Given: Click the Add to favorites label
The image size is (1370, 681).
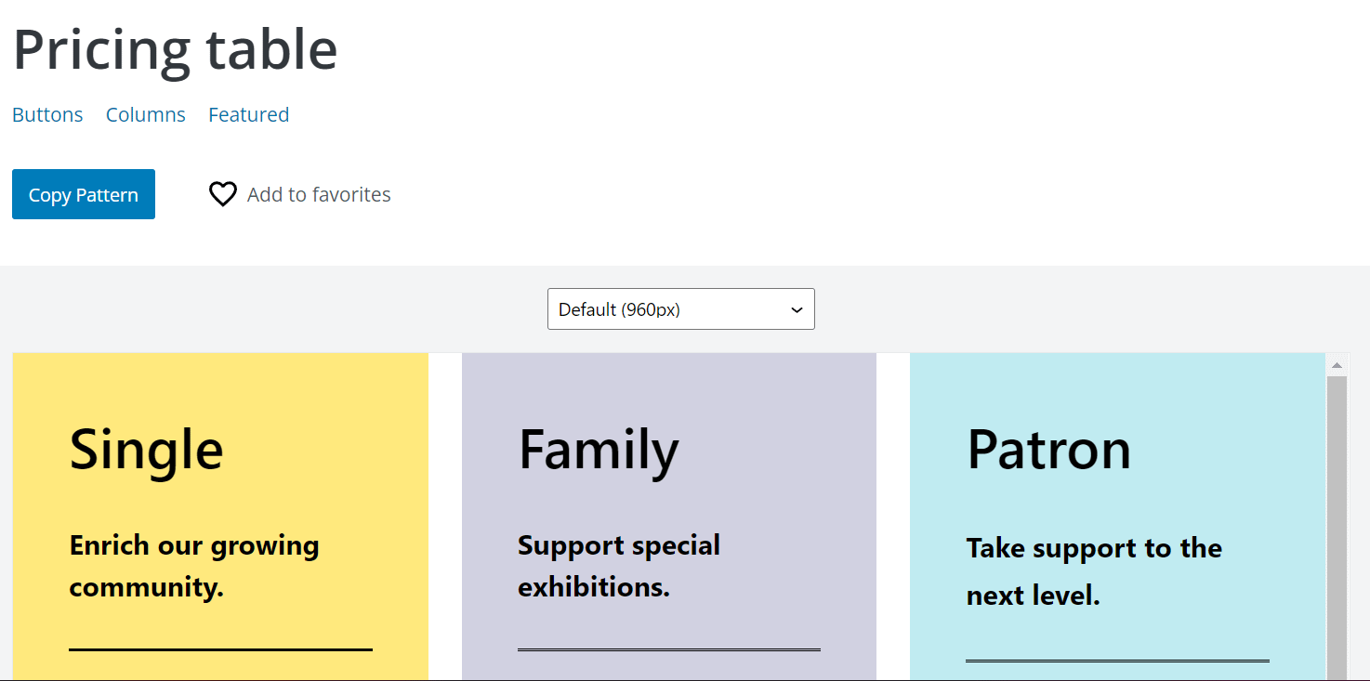Looking at the screenshot, I should point(318,194).
